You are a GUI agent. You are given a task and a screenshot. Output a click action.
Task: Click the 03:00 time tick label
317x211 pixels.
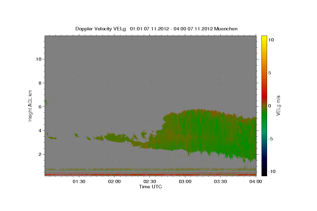click(185, 181)
